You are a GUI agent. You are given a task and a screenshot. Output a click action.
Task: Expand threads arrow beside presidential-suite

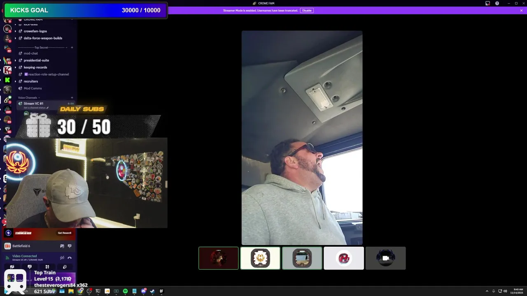pyautogui.click(x=15, y=60)
